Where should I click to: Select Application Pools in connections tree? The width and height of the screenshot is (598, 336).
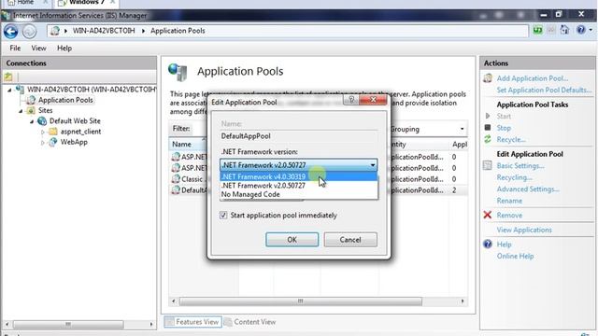click(x=65, y=100)
